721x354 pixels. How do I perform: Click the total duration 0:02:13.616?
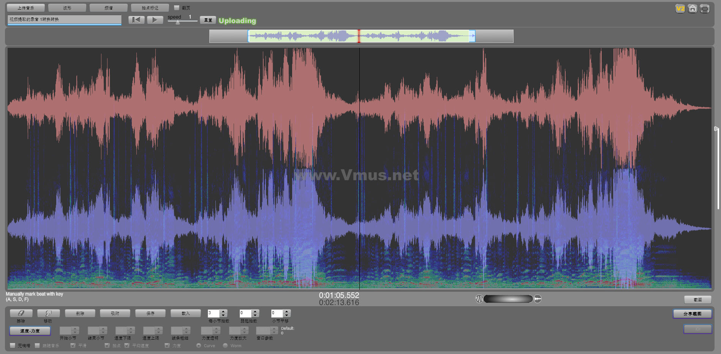click(x=339, y=302)
